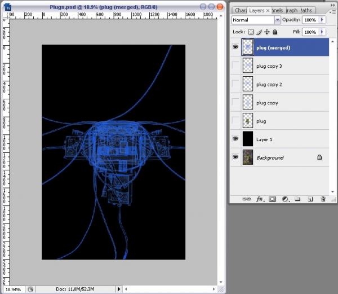Create a new layer

point(310,199)
